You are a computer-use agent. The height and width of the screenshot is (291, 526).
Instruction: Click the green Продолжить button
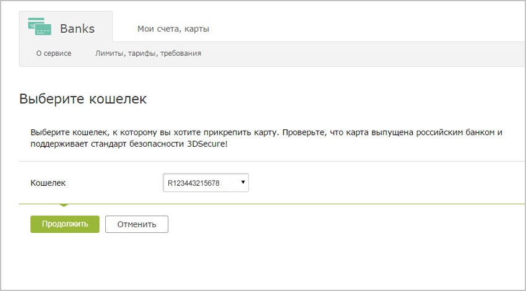coord(65,224)
